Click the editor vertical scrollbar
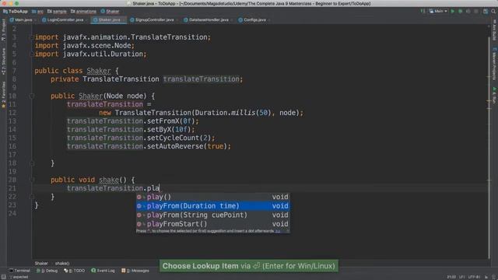 (489, 148)
